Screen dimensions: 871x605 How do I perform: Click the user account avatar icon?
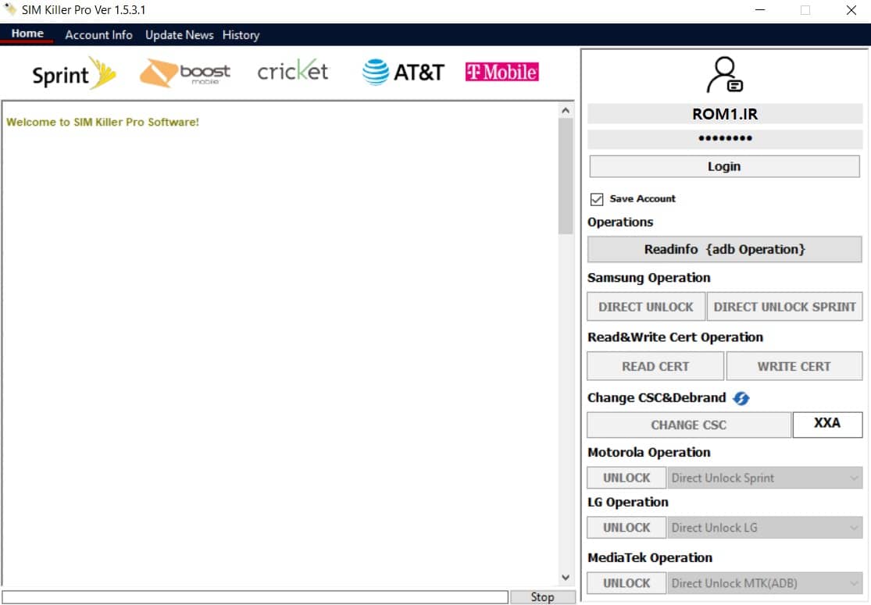point(723,75)
